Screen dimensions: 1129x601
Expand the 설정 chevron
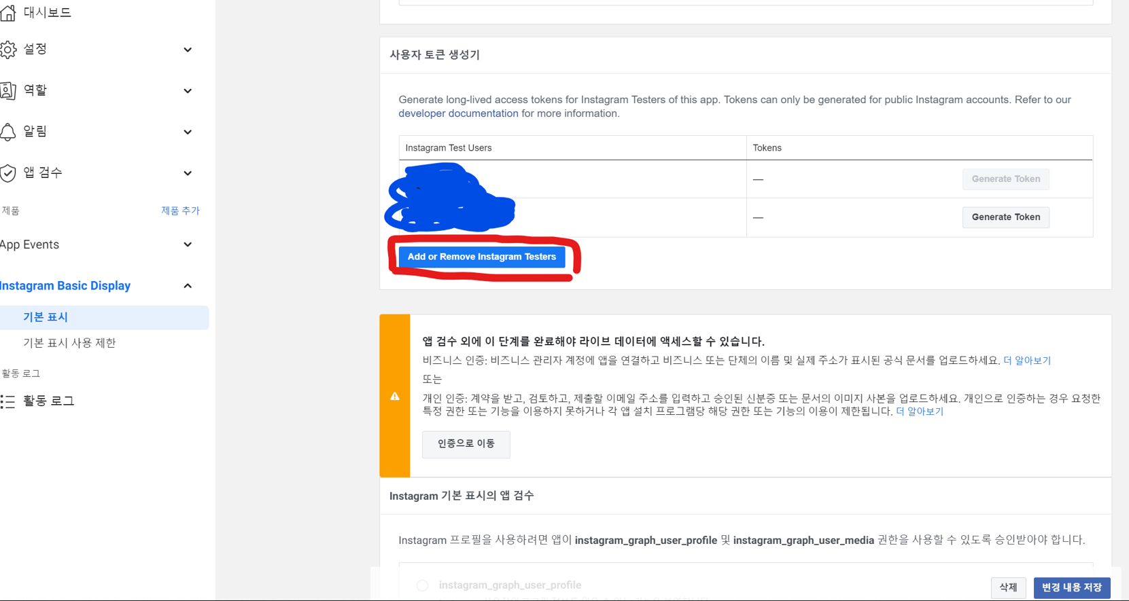[188, 50]
